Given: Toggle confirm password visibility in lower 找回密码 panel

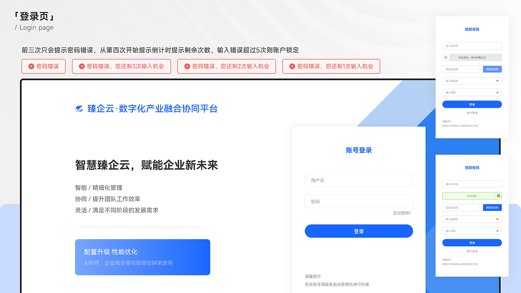Looking at the screenshot, I should [x=497, y=231].
